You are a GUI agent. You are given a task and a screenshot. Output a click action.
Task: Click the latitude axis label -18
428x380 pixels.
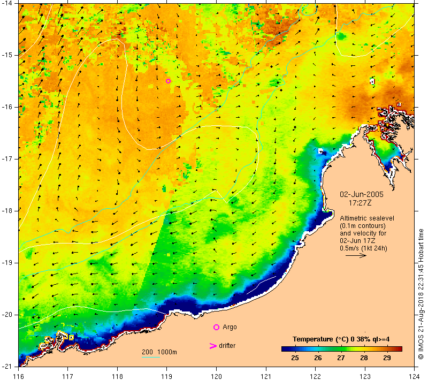pos(7,210)
